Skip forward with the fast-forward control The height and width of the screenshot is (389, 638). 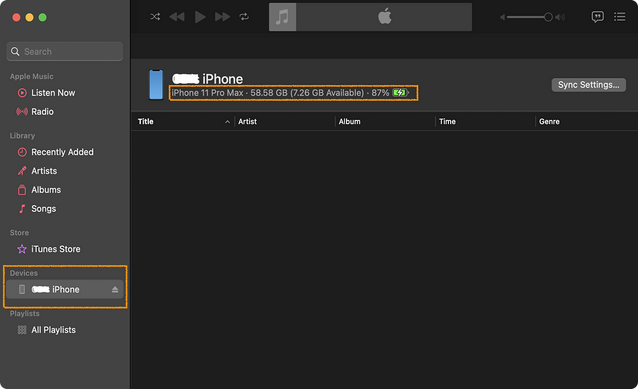point(222,17)
